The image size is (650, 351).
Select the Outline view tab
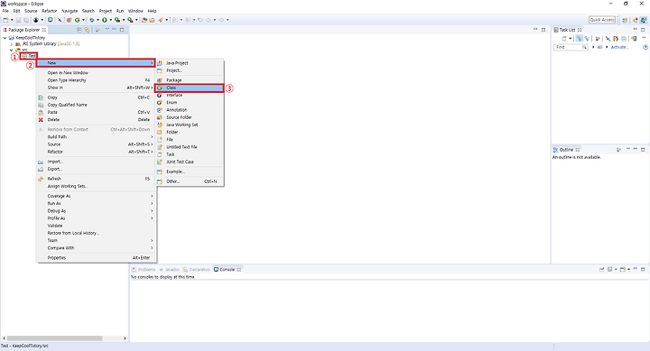tap(566, 150)
